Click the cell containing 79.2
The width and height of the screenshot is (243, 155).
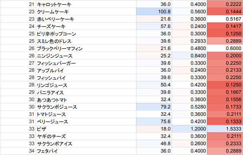154,107
